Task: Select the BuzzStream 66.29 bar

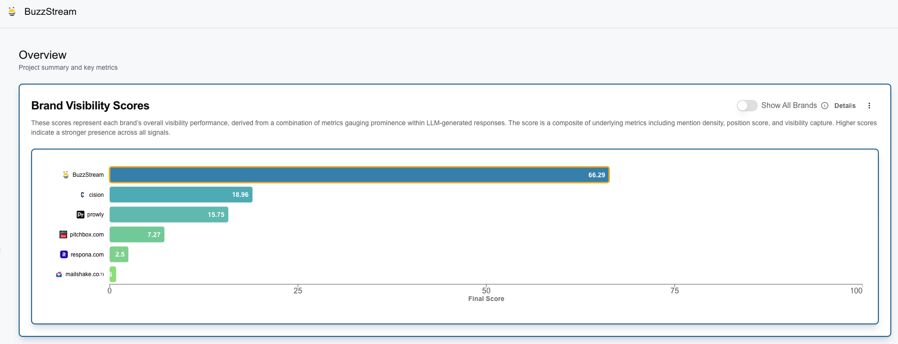Action: [x=359, y=175]
